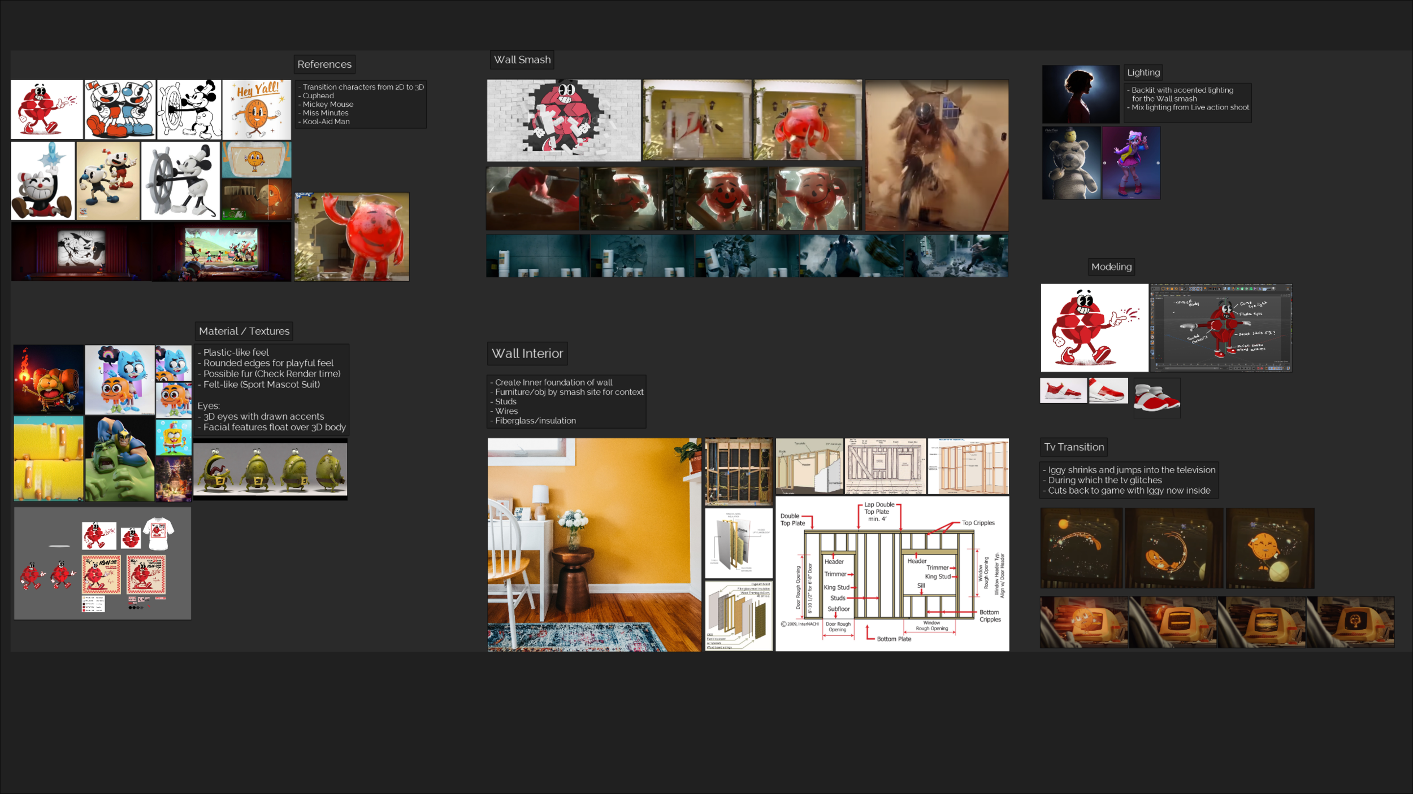Click the astronaut crashing through wall image
The width and height of the screenshot is (1413, 794).
point(936,155)
